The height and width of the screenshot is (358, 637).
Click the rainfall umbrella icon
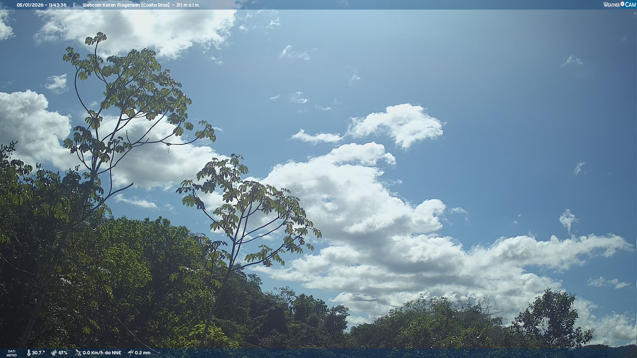131,353
